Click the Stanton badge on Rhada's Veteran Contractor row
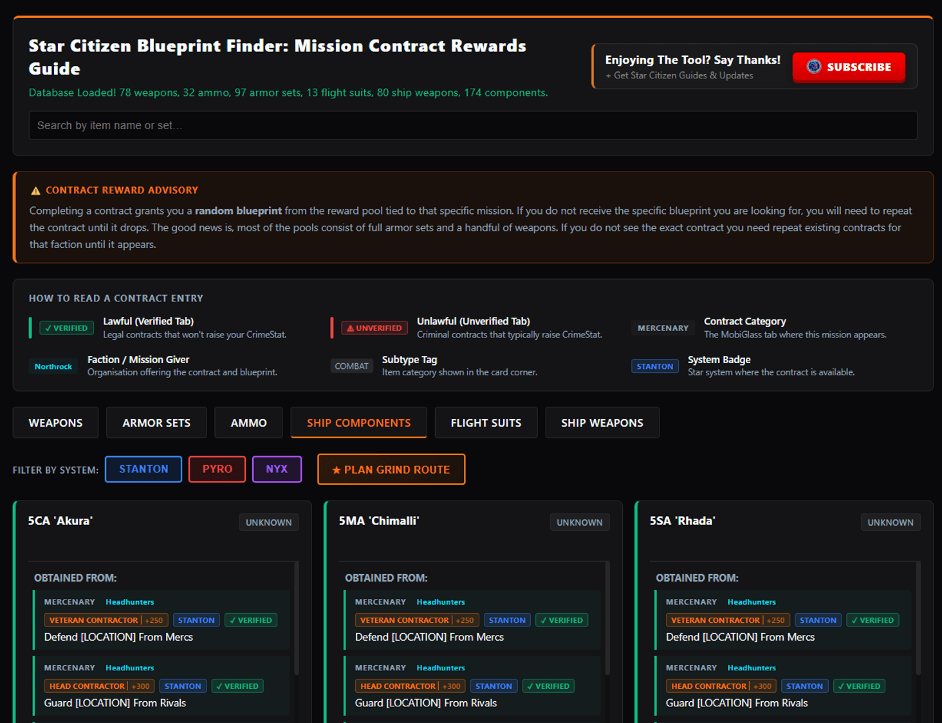Screen dimensions: 942x723 click(818, 620)
